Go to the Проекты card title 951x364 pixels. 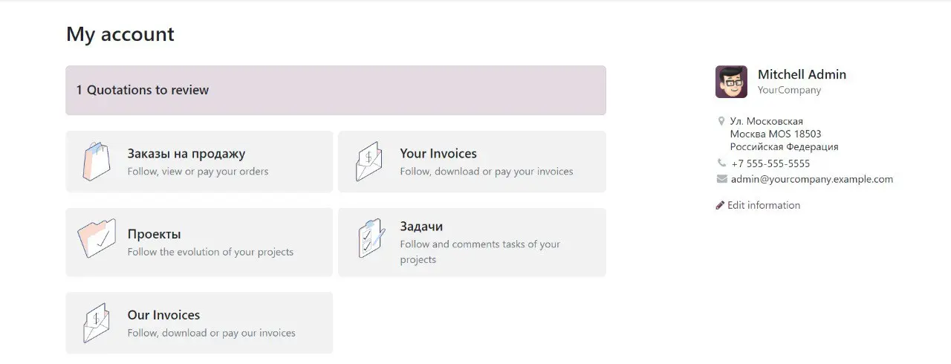[154, 234]
